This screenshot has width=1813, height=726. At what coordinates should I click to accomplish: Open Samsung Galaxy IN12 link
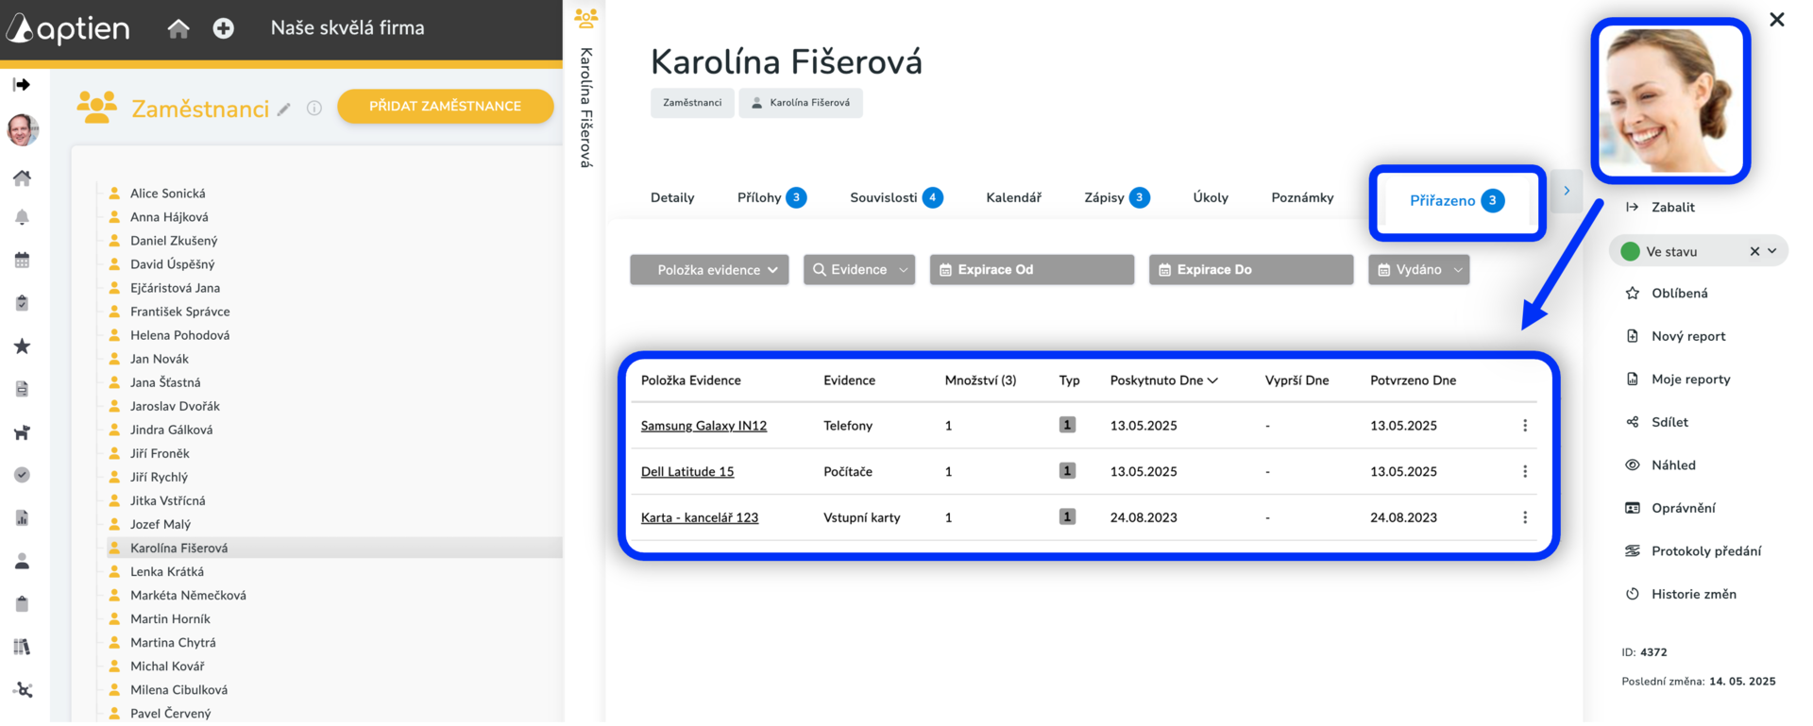703,426
